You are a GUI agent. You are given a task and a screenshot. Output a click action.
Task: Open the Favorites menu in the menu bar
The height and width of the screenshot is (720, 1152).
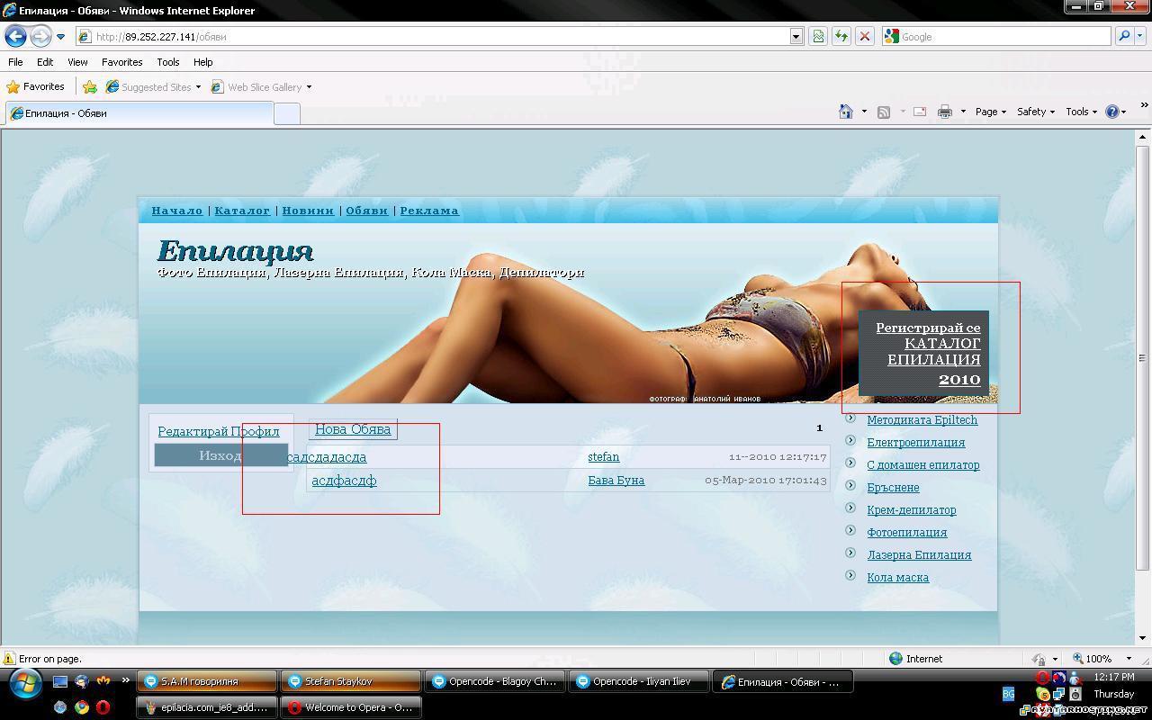click(x=121, y=61)
